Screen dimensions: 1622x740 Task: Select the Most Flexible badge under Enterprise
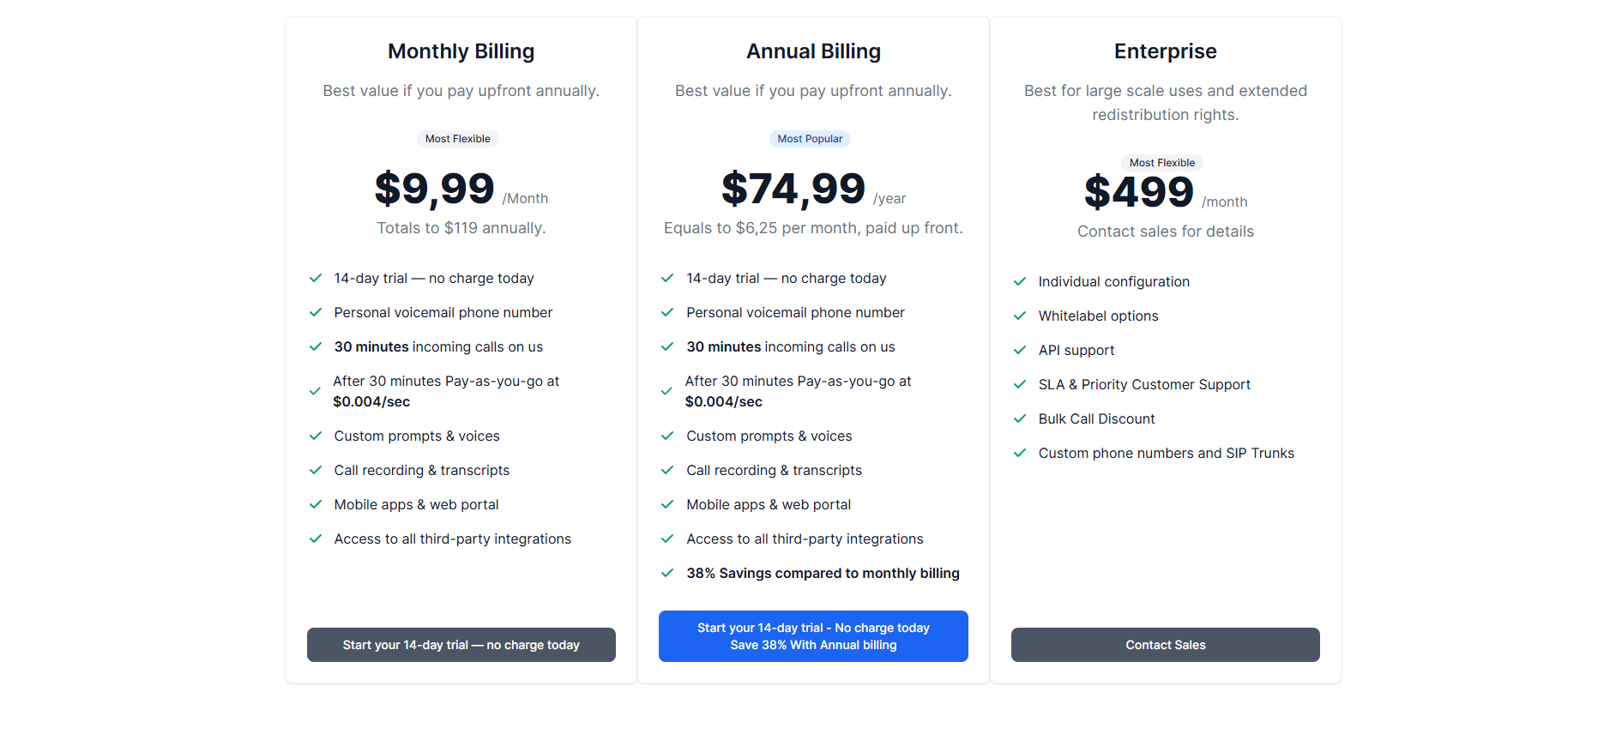1162,162
